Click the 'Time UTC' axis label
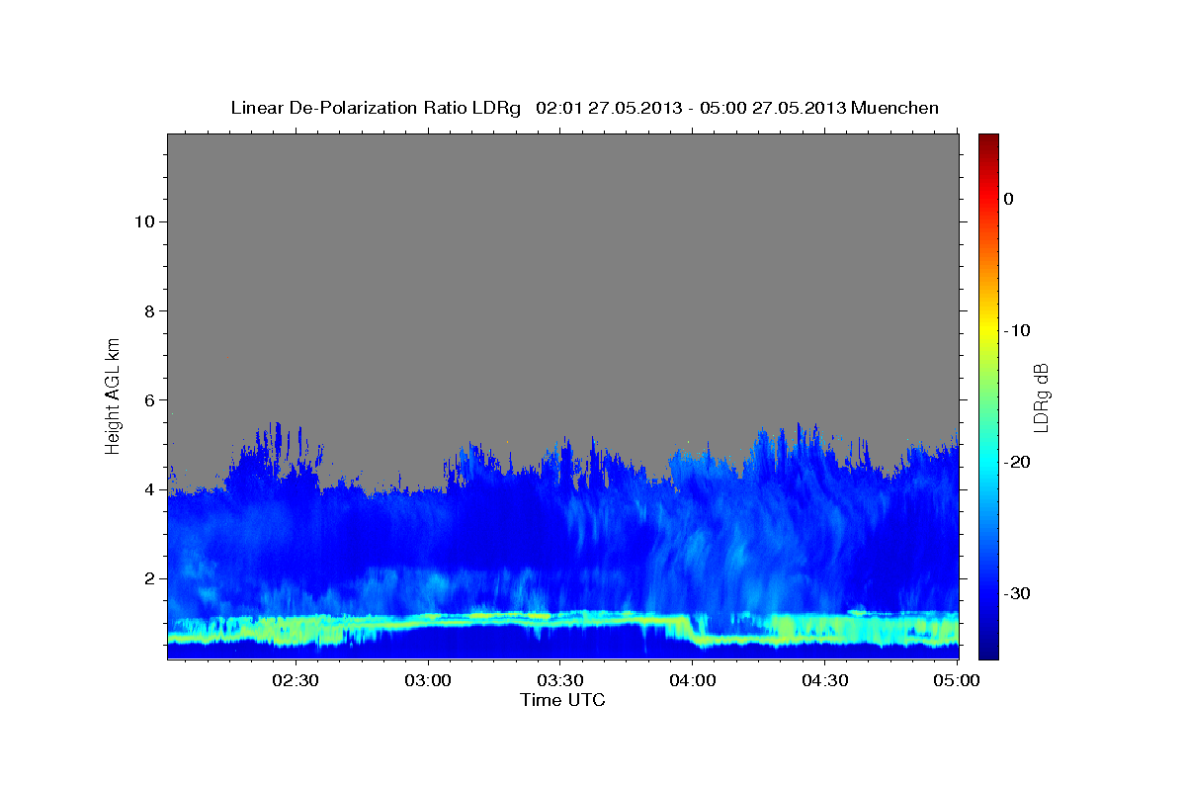1186x791 pixels. pyautogui.click(x=562, y=700)
